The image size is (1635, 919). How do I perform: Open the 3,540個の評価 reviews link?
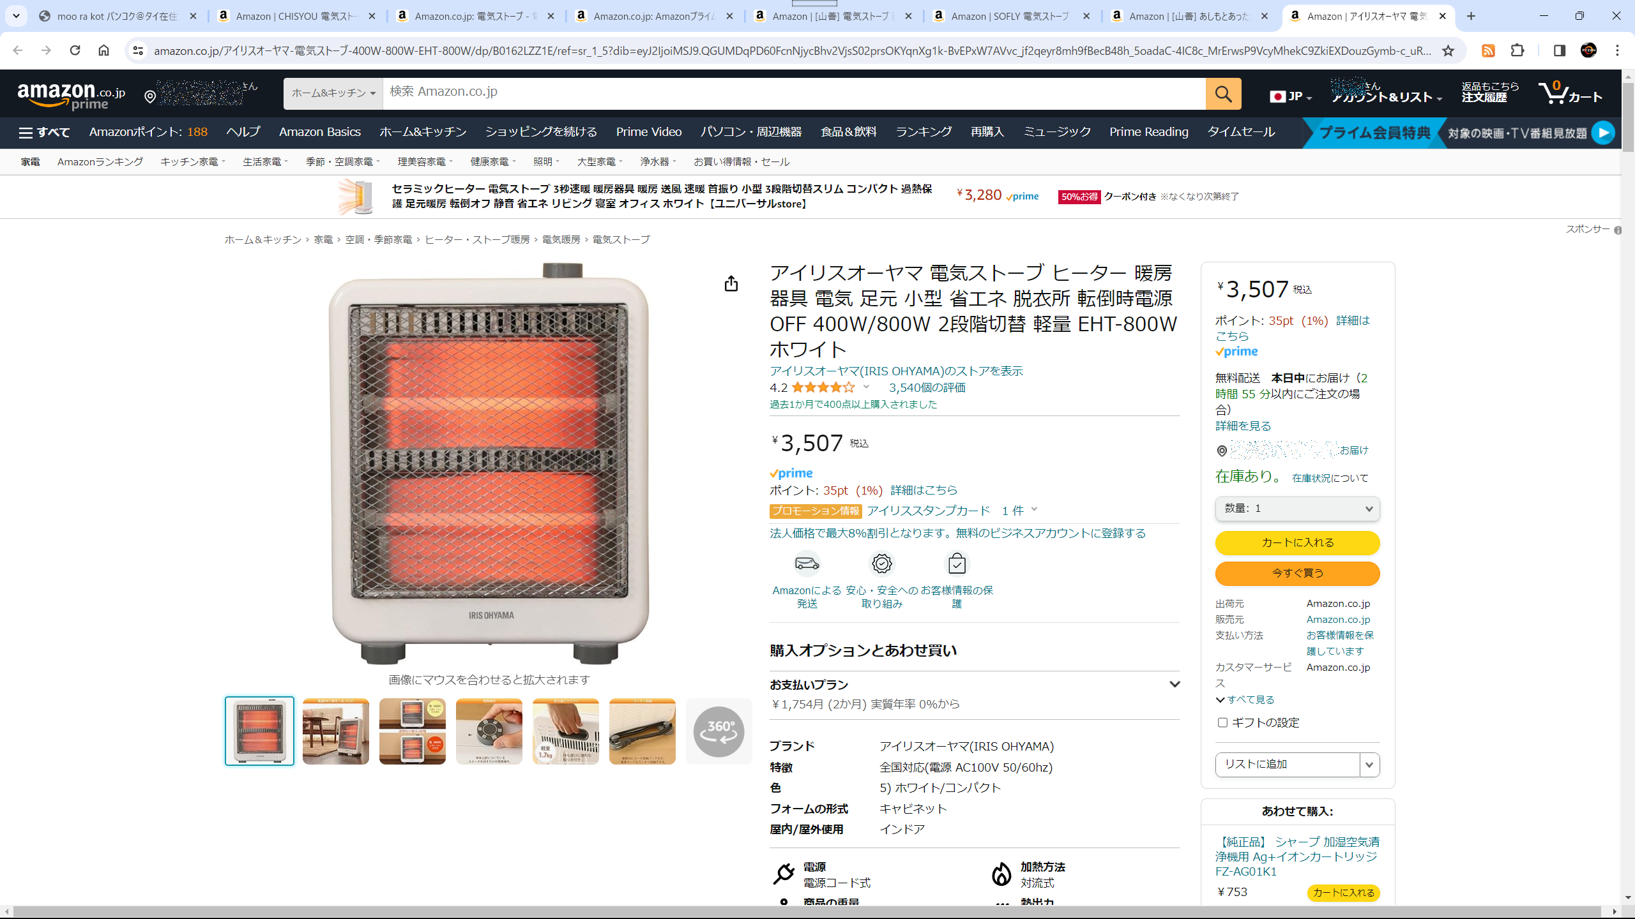(927, 387)
